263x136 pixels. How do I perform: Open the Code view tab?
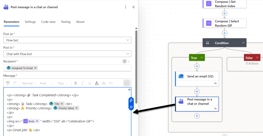coord(48,22)
